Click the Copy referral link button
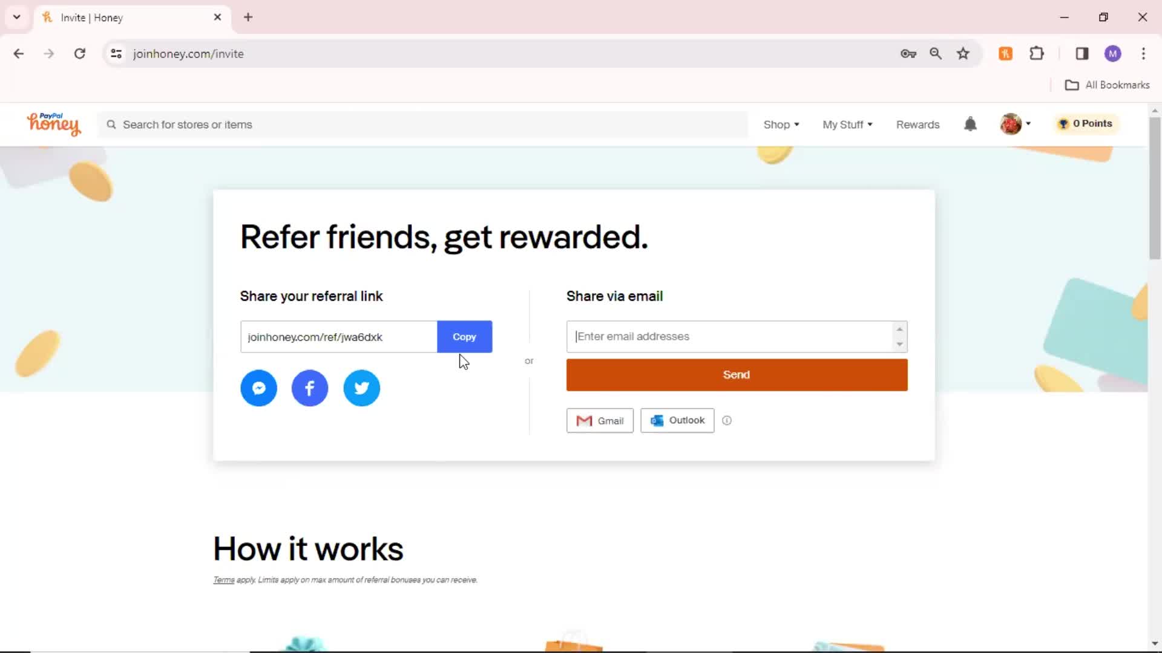 tap(464, 336)
